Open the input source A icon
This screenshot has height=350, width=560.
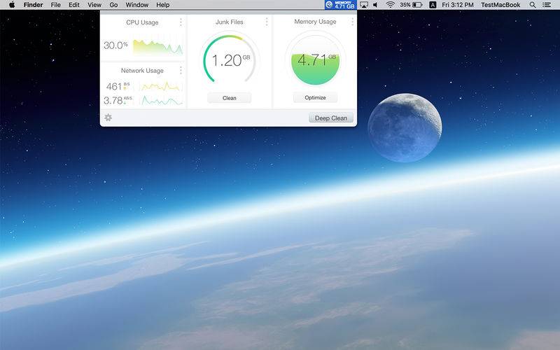point(433,5)
